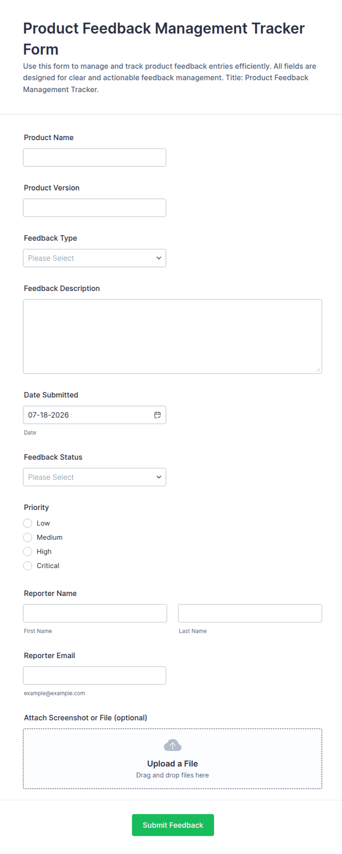
Task: Focus the Reporter Email input
Action: [95, 676]
